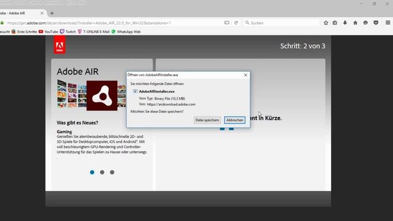Click 'Möchten Sie diese Datei speichern?' text
Viewport: 393px width, 221px height.
tap(157, 112)
